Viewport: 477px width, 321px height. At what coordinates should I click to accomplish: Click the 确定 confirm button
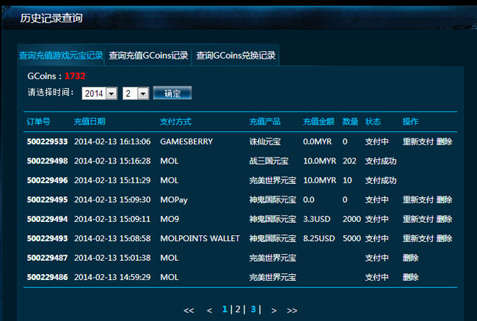pos(172,93)
